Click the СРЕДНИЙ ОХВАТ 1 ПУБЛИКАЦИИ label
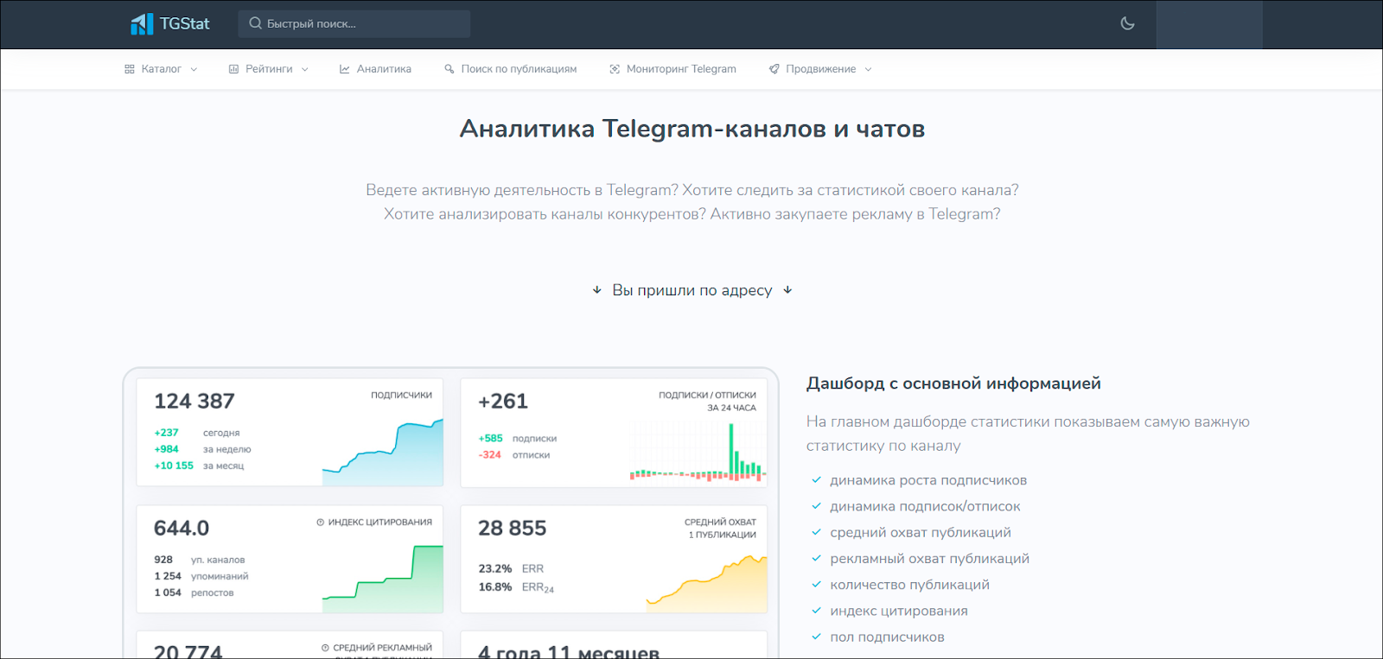This screenshot has height=659, width=1383. tap(720, 529)
